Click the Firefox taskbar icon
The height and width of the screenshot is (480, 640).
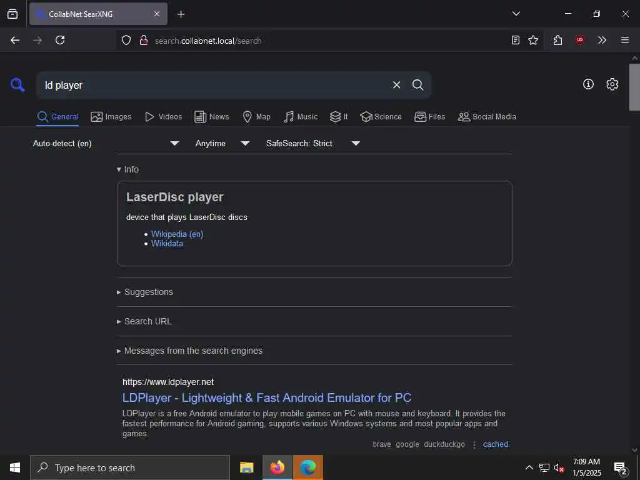(x=277, y=467)
